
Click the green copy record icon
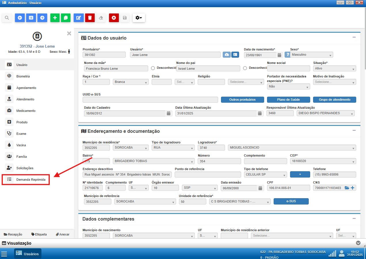click(66, 18)
